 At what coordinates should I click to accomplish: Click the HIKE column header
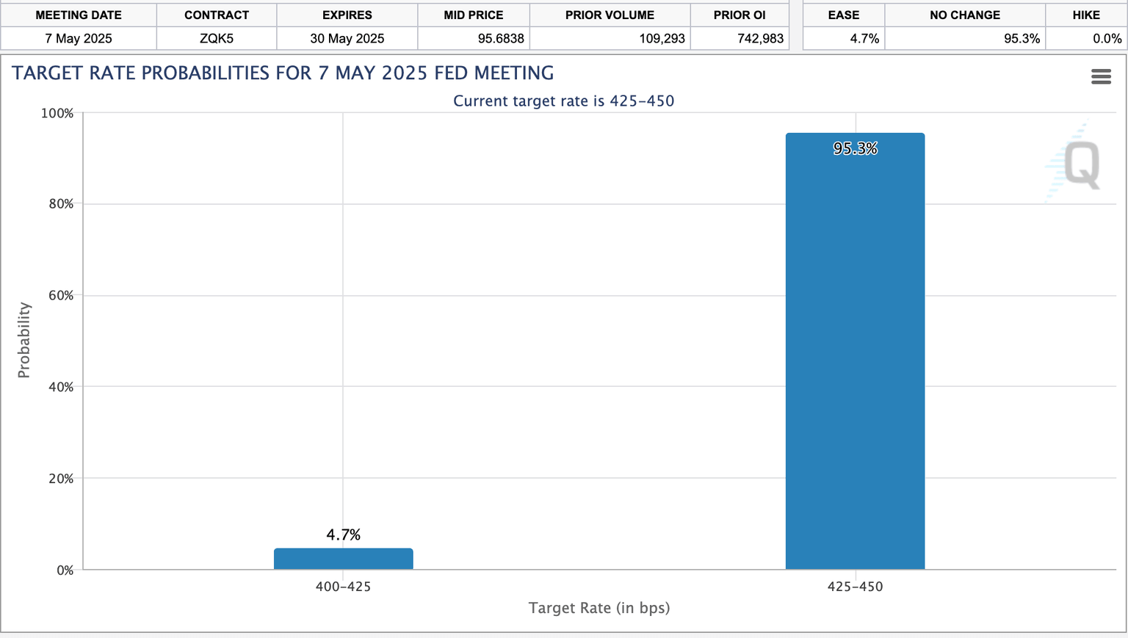(1086, 15)
